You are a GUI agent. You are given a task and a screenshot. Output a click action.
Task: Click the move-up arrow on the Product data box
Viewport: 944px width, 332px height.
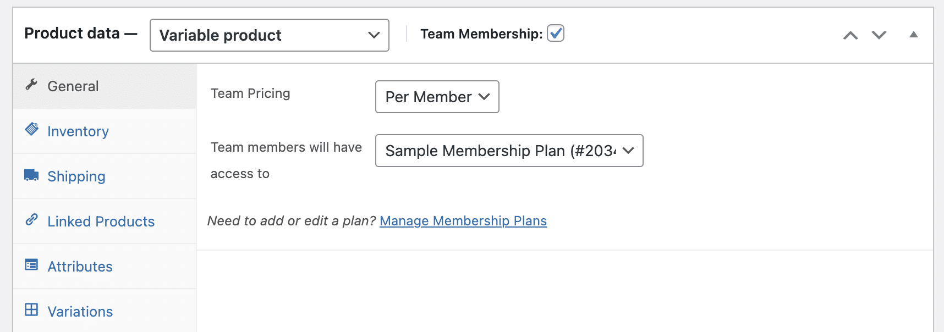point(850,35)
